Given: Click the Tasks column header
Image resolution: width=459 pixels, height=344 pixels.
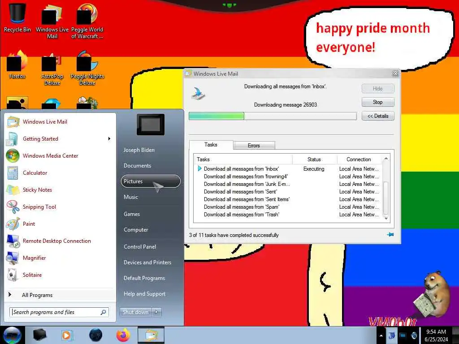Looking at the screenshot, I should coord(243,159).
